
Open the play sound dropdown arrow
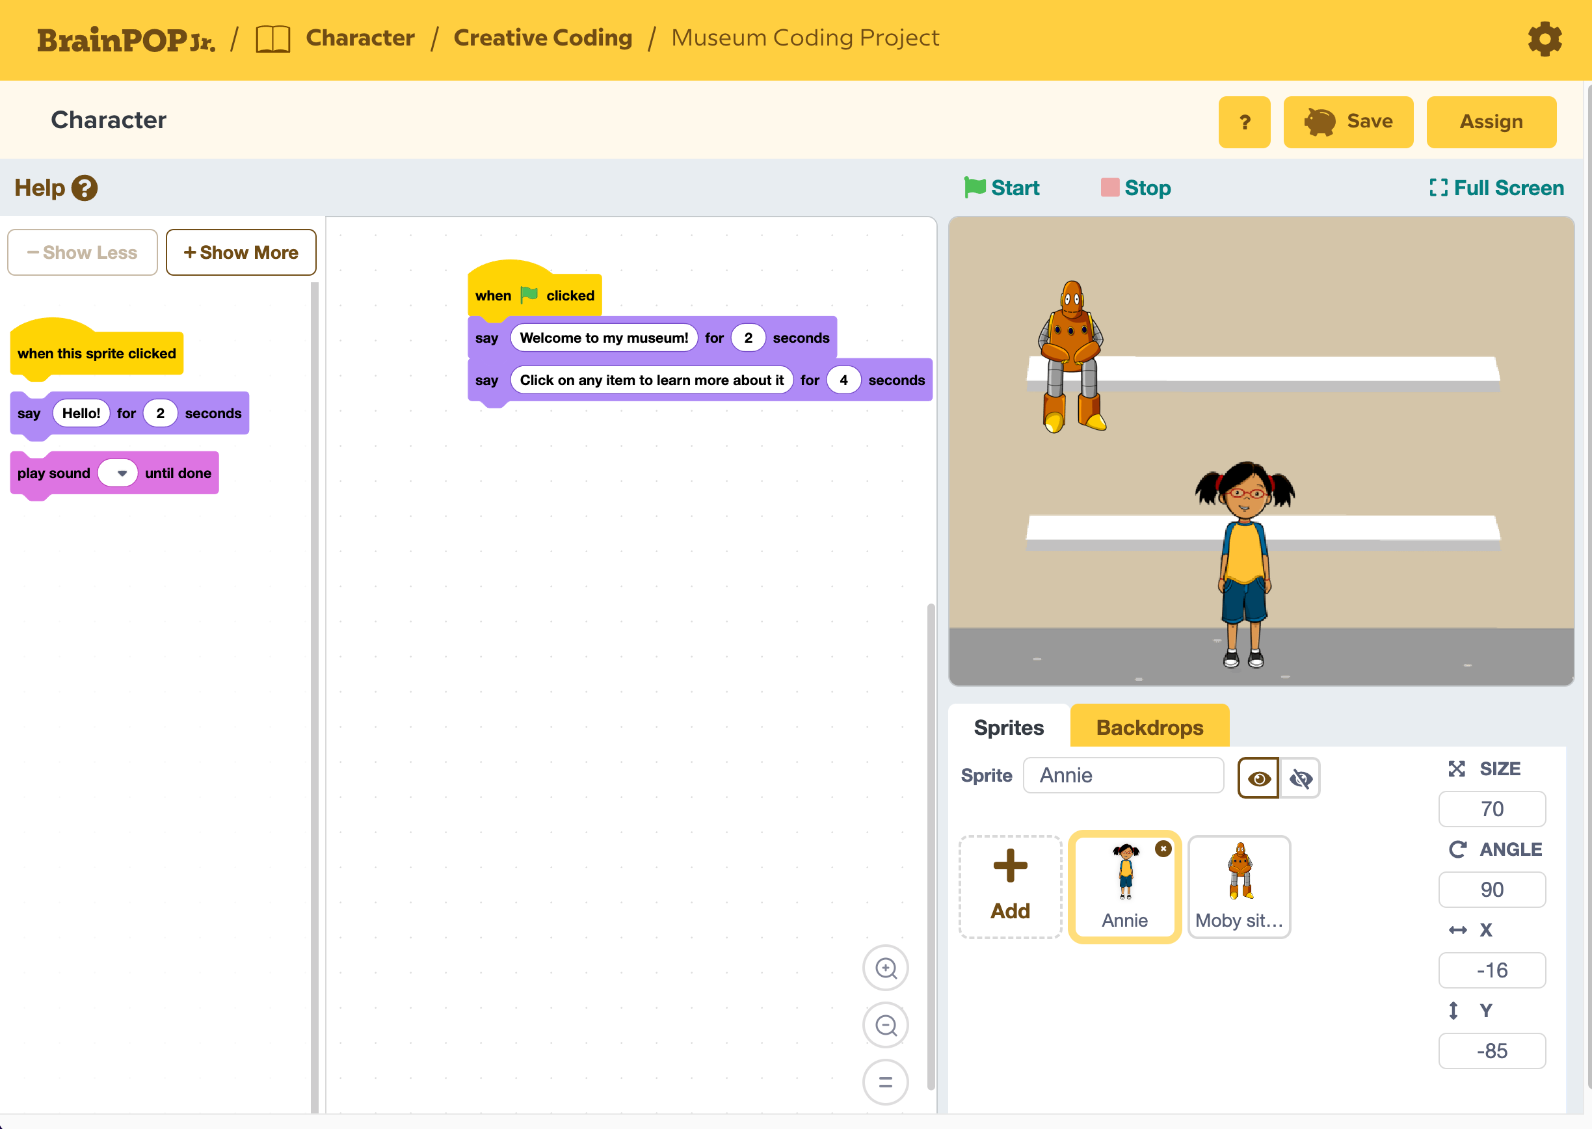pyautogui.click(x=122, y=473)
